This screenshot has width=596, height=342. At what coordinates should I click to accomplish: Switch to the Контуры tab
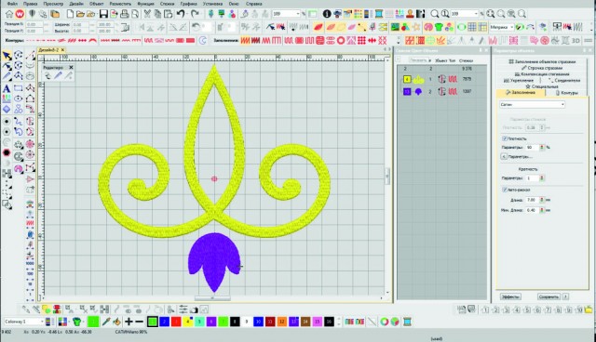pyautogui.click(x=567, y=93)
